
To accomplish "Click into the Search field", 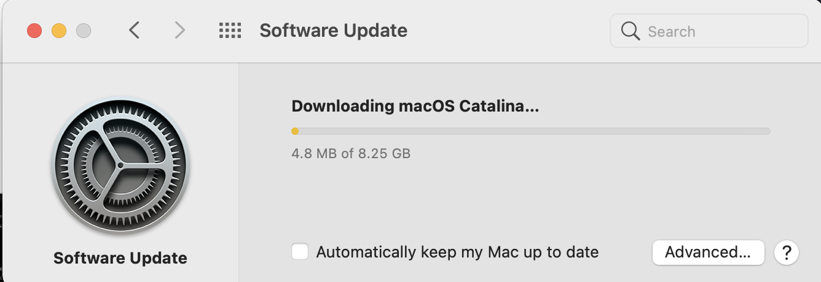I will (x=719, y=31).
